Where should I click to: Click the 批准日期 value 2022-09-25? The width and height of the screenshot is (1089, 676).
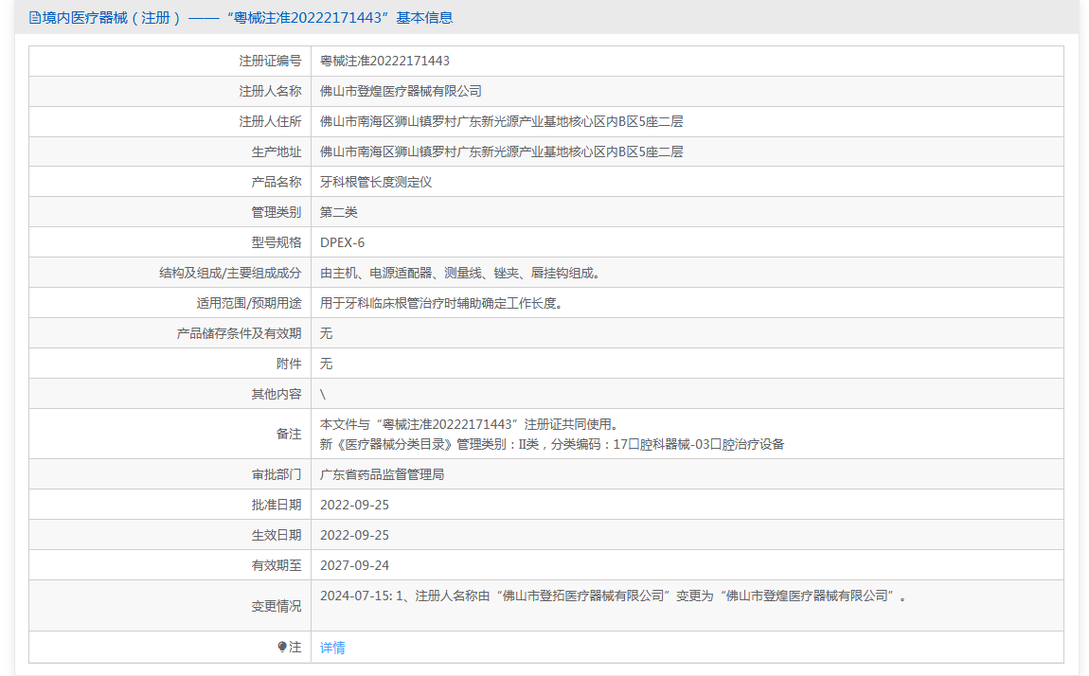click(354, 506)
